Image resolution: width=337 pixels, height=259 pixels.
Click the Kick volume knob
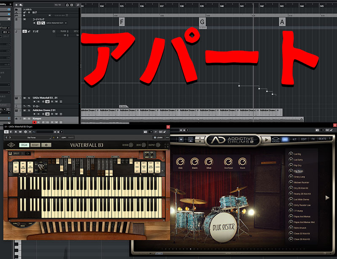pyautogui.click(x=181, y=162)
